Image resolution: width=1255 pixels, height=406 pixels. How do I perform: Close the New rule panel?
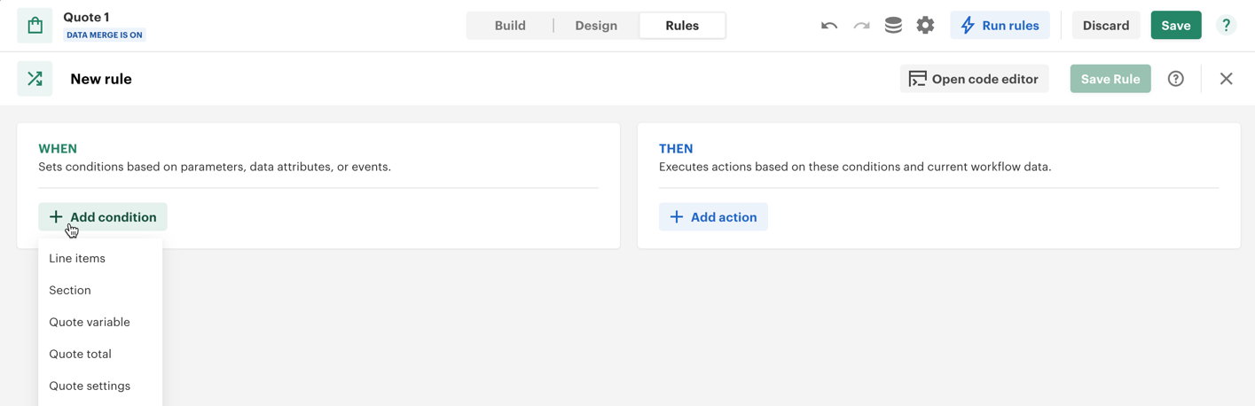(1226, 79)
